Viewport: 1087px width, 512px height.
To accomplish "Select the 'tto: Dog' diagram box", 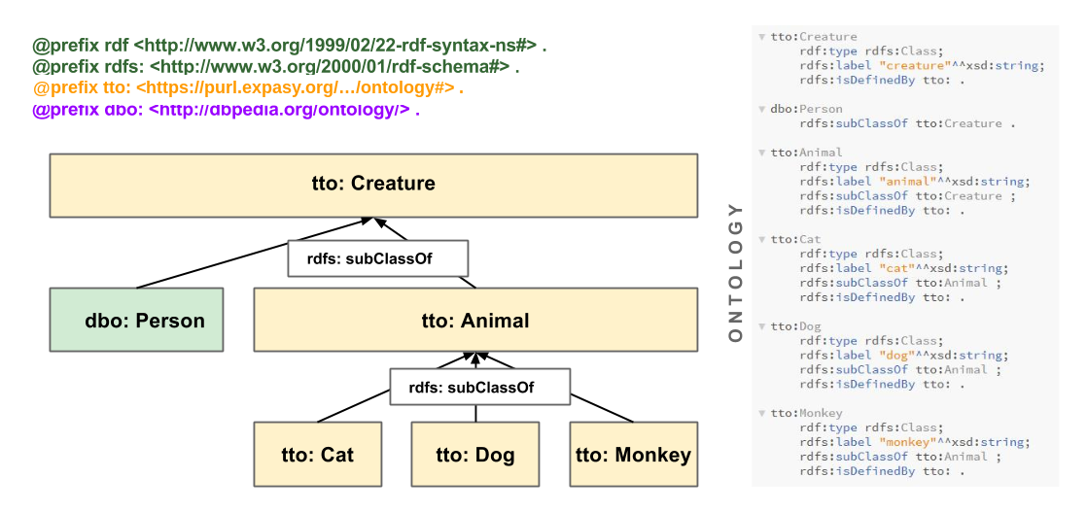I will point(475,454).
